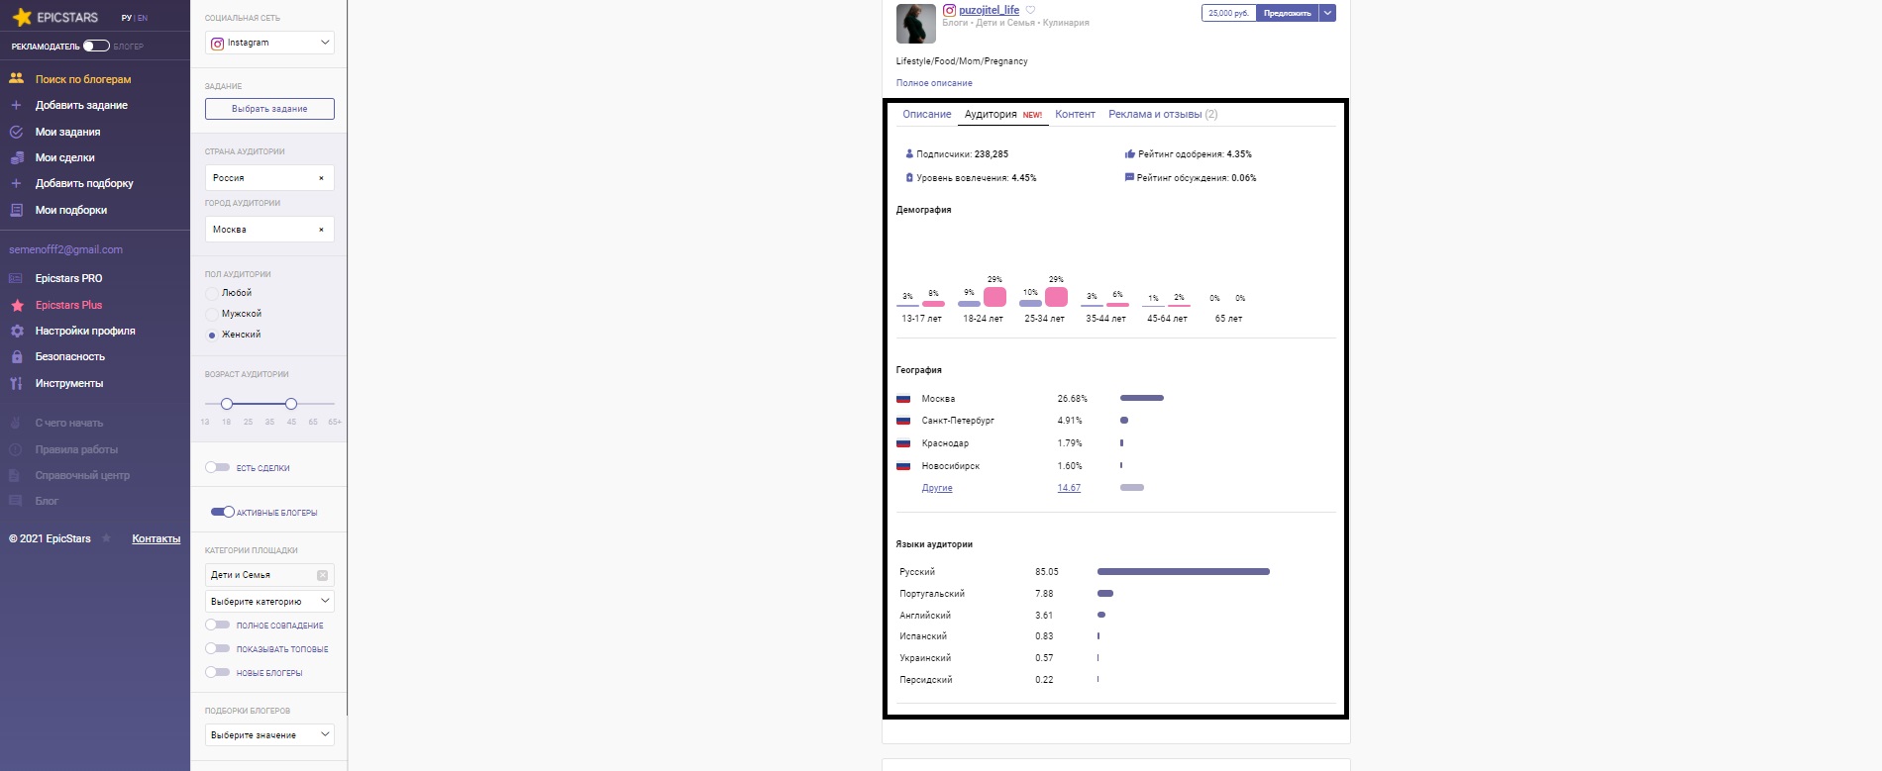Open the Реклама и отзывы tab
Image resolution: width=1882 pixels, height=771 pixels.
click(1163, 114)
